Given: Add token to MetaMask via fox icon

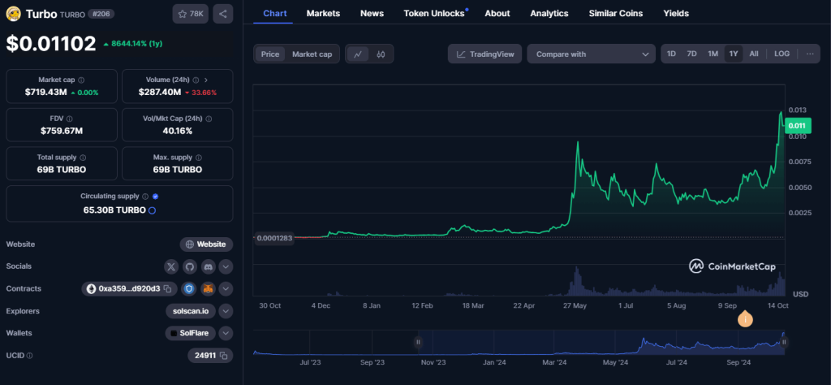Looking at the screenshot, I should [x=209, y=289].
